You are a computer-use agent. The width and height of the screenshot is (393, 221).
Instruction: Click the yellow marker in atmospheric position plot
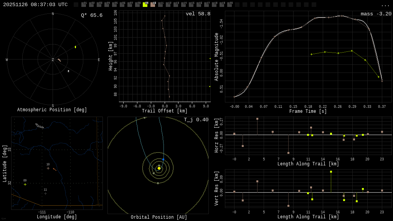[x=75, y=47]
